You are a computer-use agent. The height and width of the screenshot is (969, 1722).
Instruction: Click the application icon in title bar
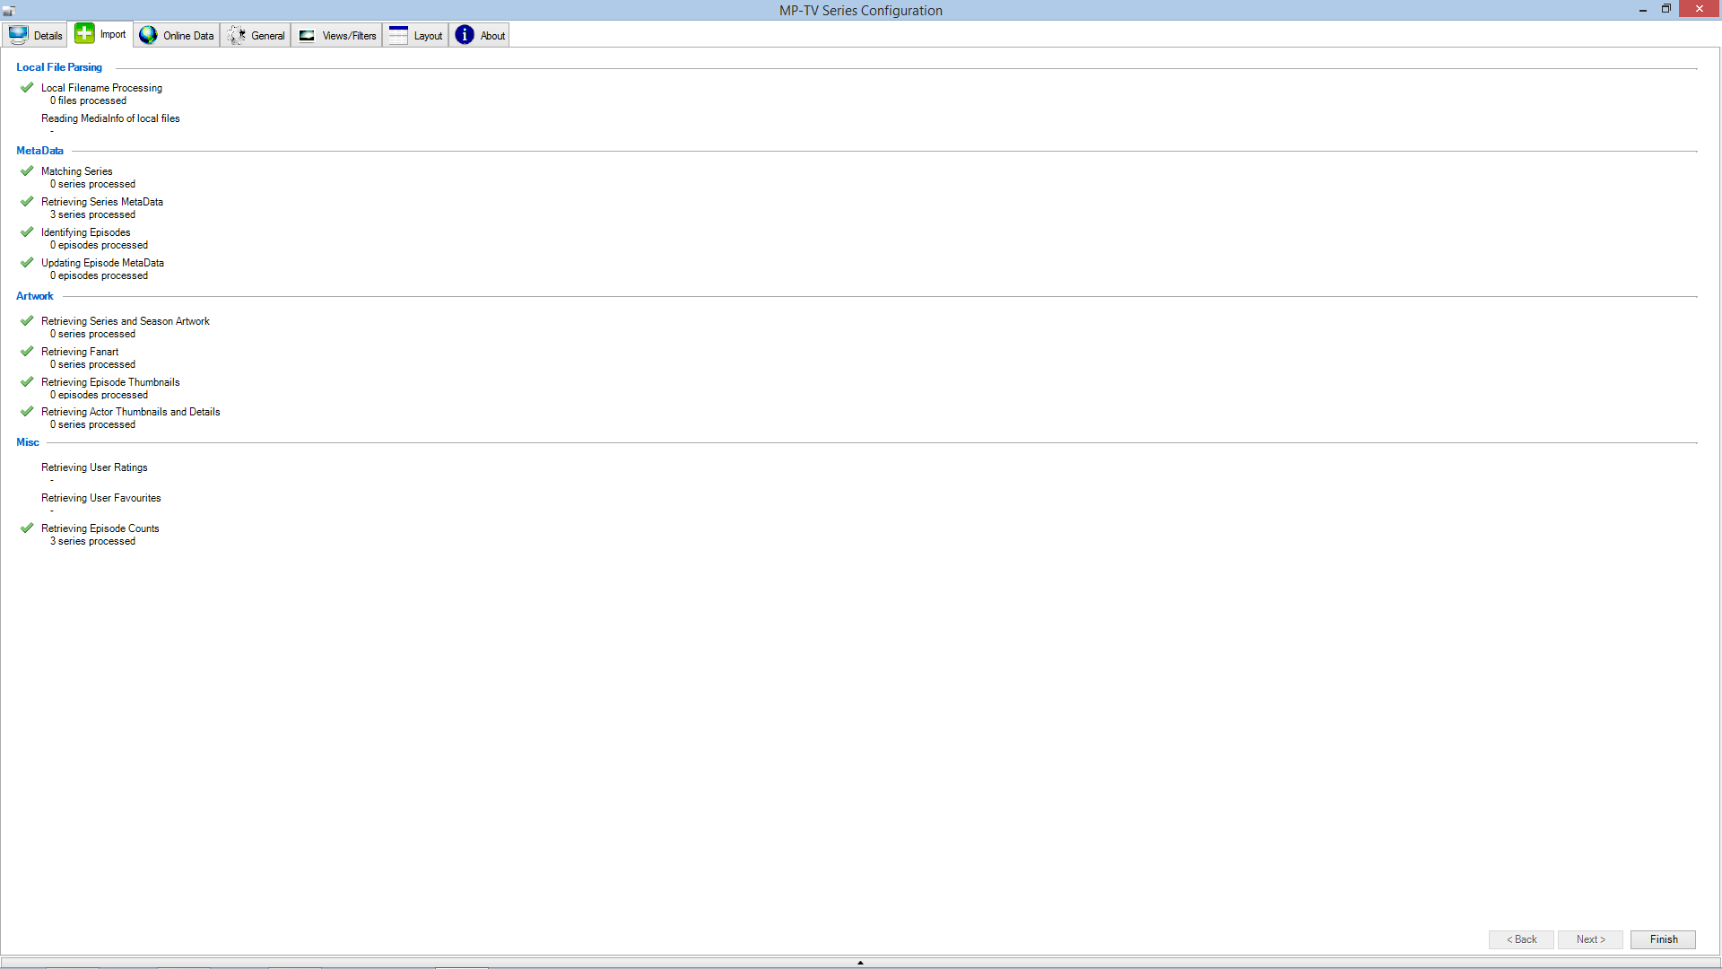(x=9, y=11)
